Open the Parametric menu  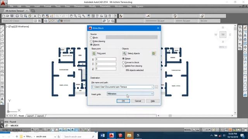pos(105,6)
